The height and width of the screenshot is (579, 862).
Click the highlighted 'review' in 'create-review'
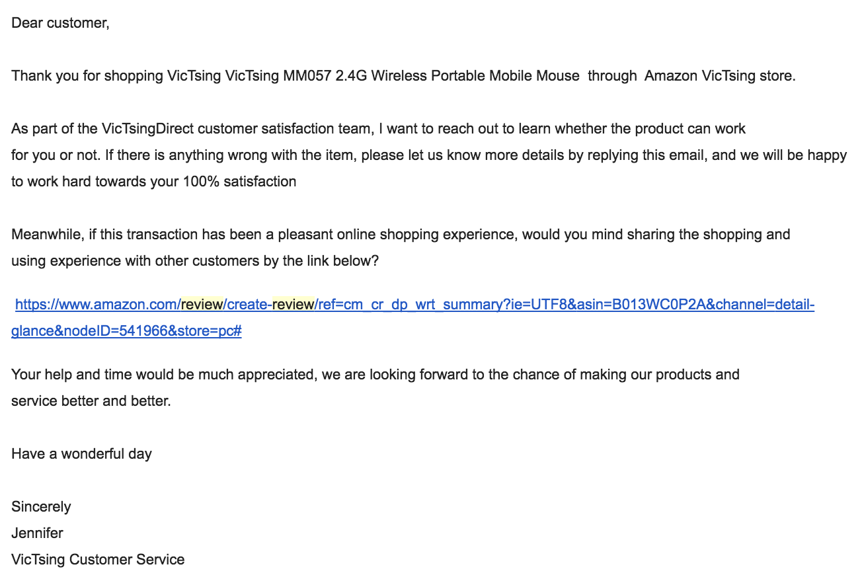(x=292, y=305)
